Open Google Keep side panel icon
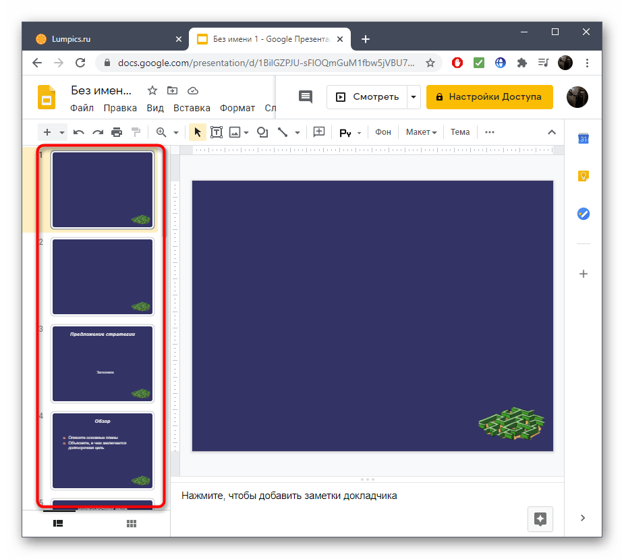The width and height of the screenshot is (624, 559). pyautogui.click(x=583, y=176)
